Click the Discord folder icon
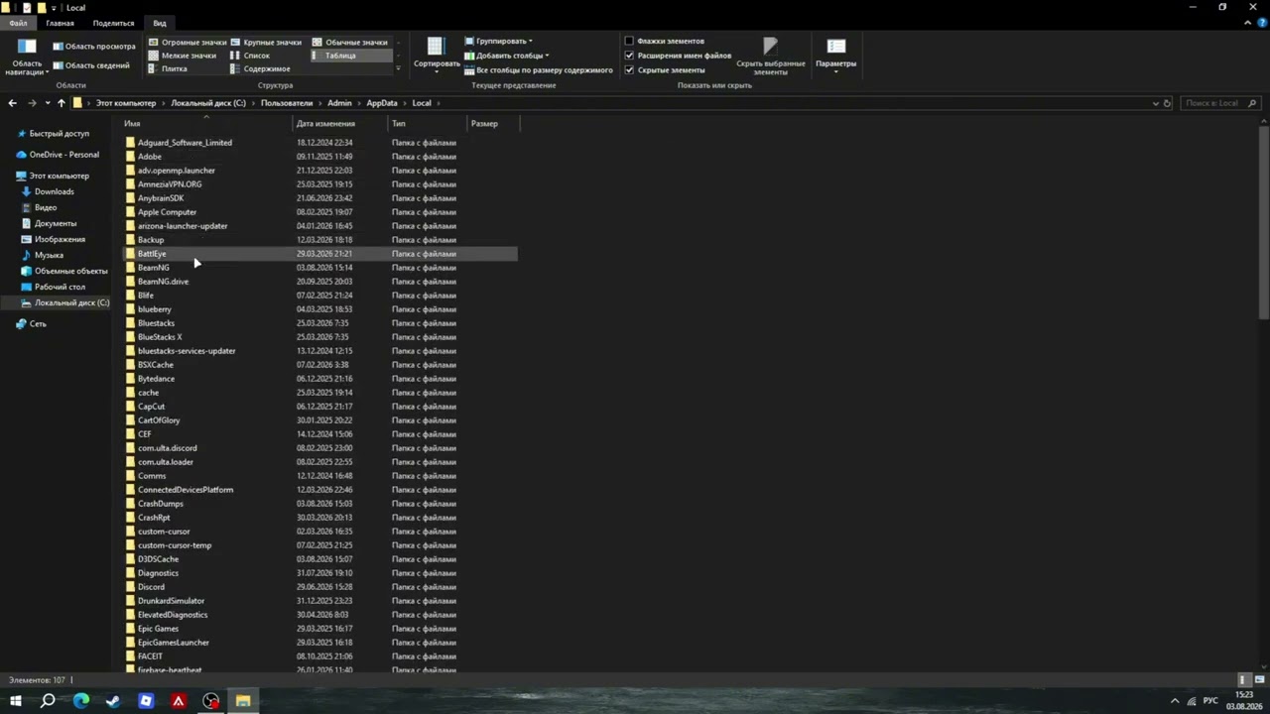1270x714 pixels. (130, 587)
